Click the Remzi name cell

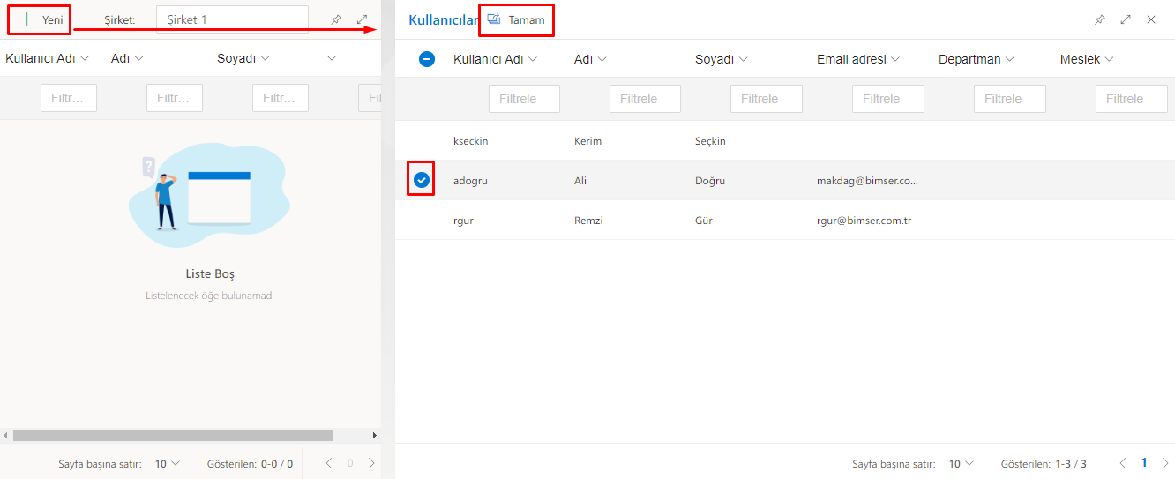588,221
